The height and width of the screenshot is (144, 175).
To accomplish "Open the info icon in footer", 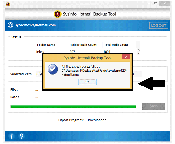I will point(12,136).
